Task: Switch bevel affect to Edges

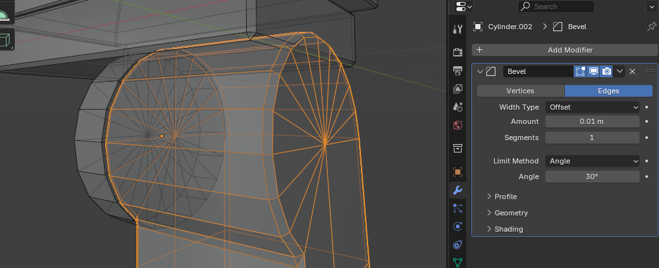Action: pos(608,91)
